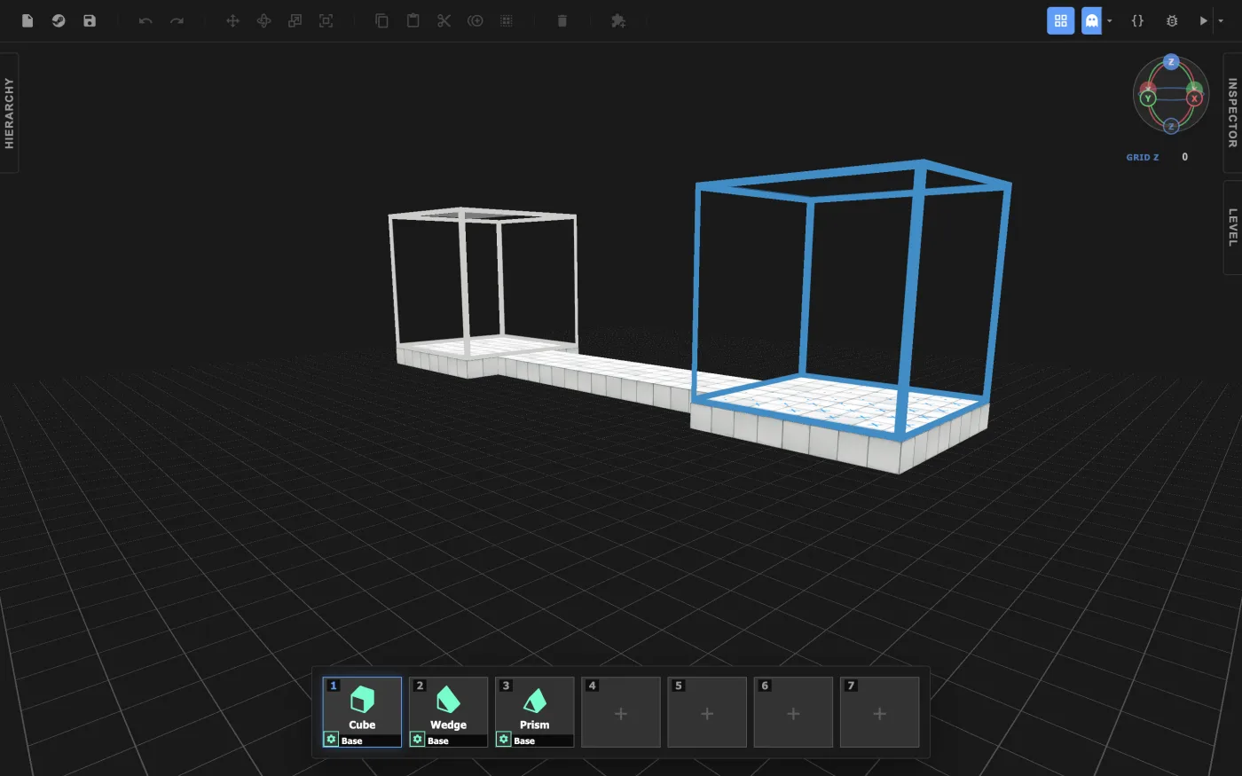Click the red X axis on gizmo
1242x776 pixels.
(1194, 98)
